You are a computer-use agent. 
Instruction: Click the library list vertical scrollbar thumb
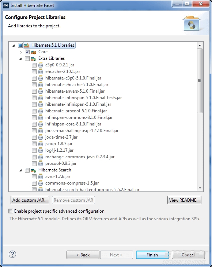200,81
